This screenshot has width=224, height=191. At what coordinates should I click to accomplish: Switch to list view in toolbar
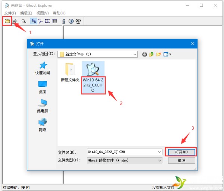pyautogui.click(x=47, y=21)
